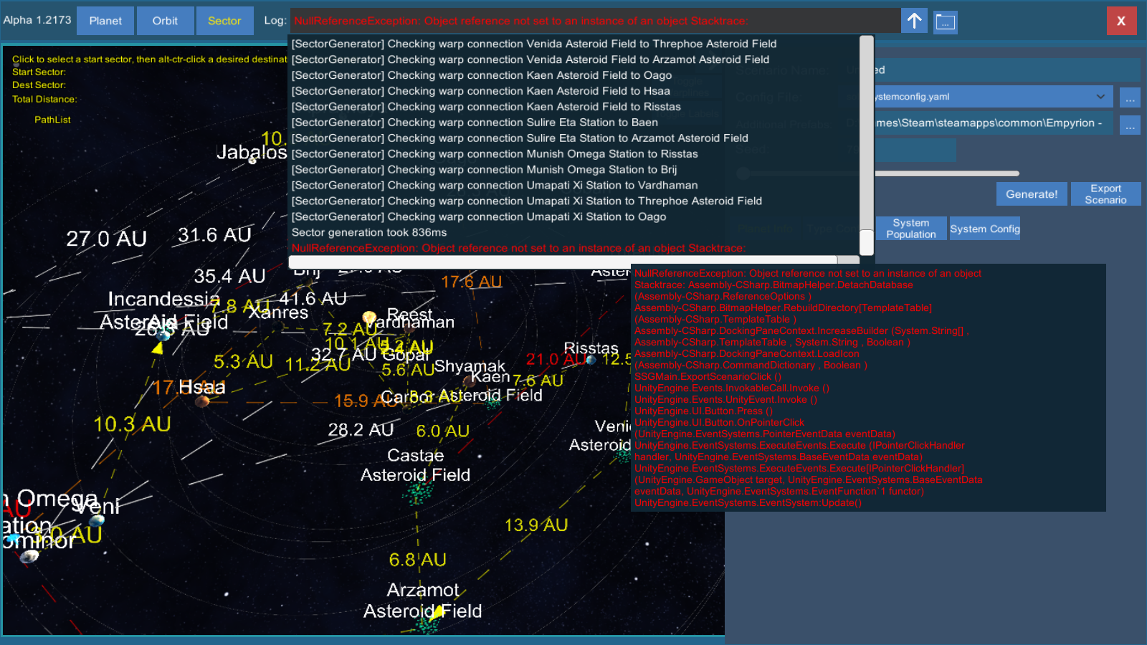
Task: Click Export Scenario button
Action: click(1105, 194)
